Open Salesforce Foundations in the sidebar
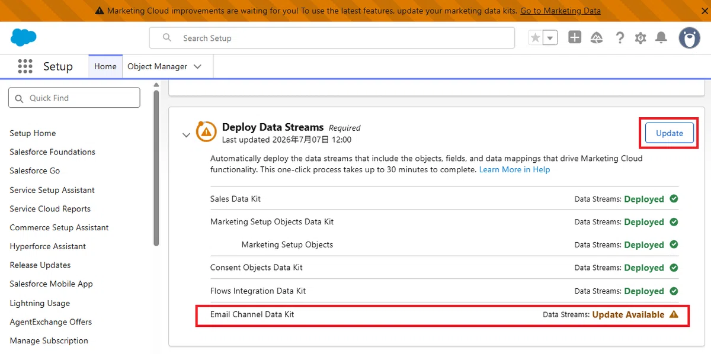Image resolution: width=711 pixels, height=354 pixels. pos(52,152)
